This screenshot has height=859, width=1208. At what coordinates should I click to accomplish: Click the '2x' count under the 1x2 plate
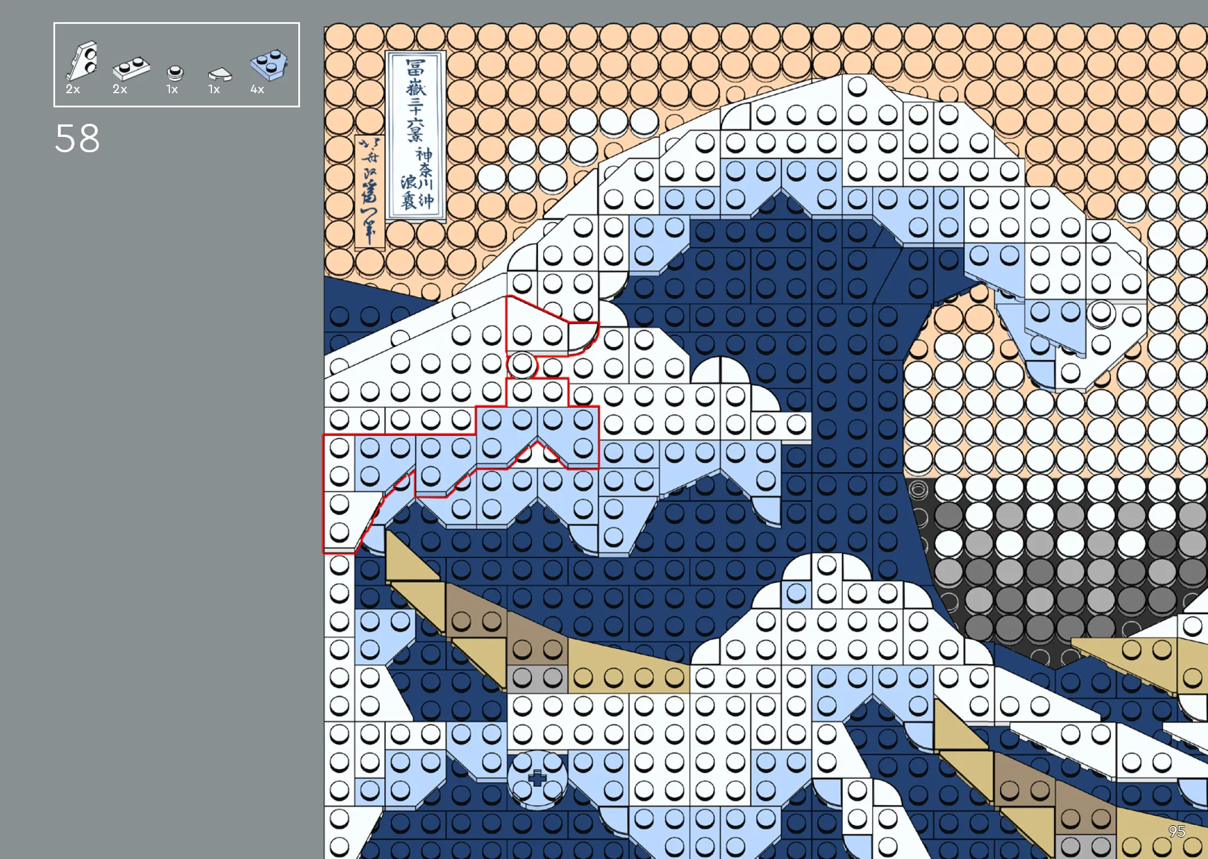[x=120, y=89]
